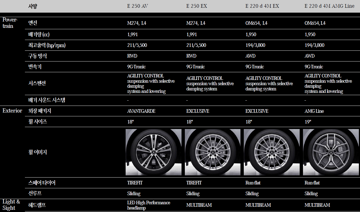The image size is (360, 212).
Task: Select E 250 EX suspension description
Action: (210, 84)
